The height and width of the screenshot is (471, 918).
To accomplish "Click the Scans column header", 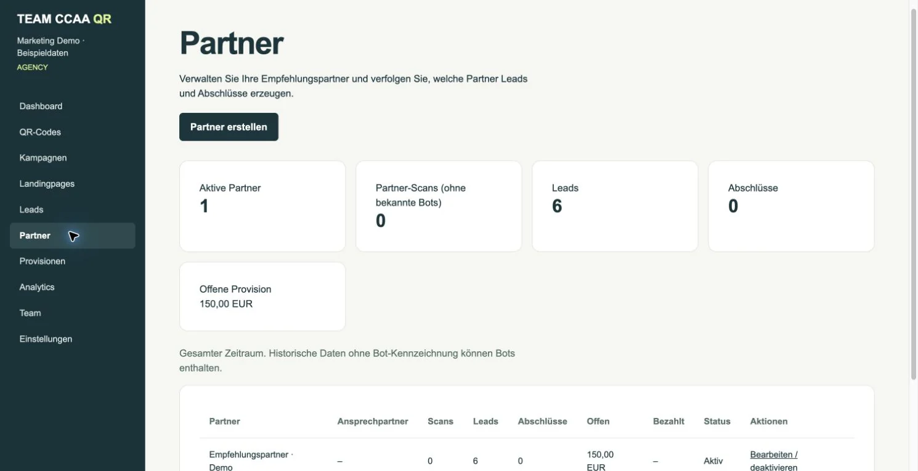I will click(x=441, y=422).
